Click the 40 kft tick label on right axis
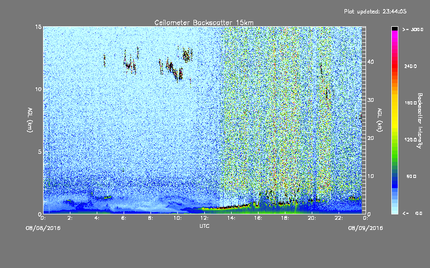Image resolution: width=430 pixels, height=268 pixels. point(370,62)
